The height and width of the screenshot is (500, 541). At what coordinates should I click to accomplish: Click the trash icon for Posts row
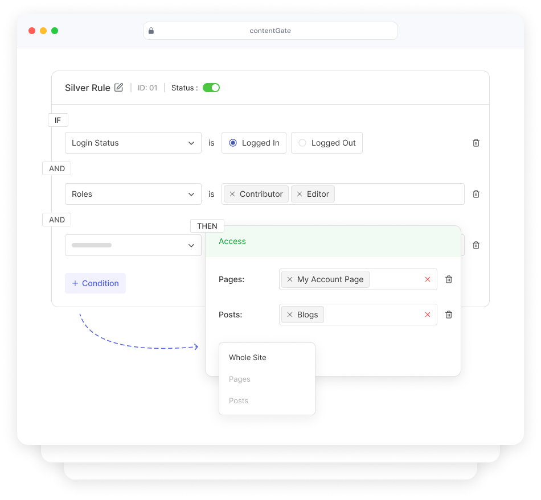(x=449, y=315)
